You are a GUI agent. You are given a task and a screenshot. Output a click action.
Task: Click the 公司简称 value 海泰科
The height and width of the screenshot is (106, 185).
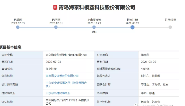pos(145,55)
